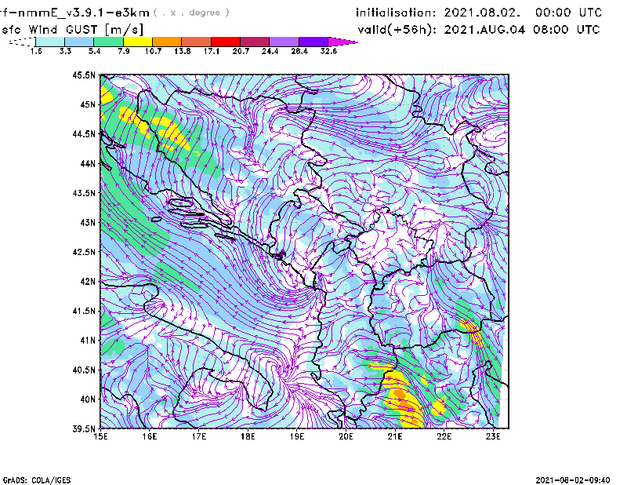Click the 42N latitude label

tap(88, 282)
